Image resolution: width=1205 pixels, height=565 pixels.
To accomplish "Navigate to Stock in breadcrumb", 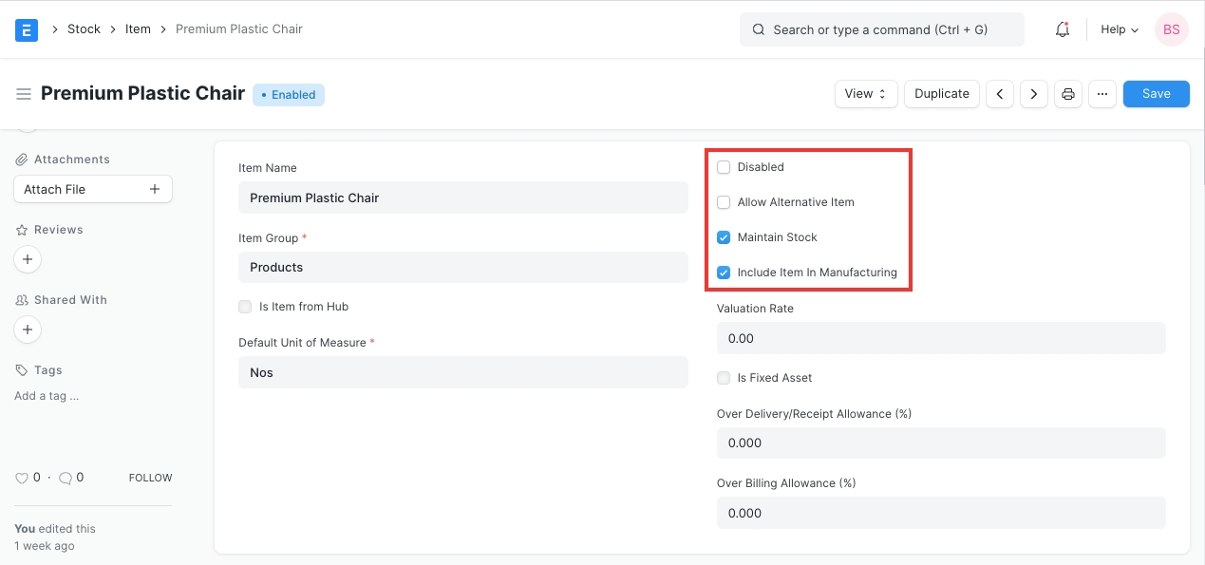I will point(84,29).
